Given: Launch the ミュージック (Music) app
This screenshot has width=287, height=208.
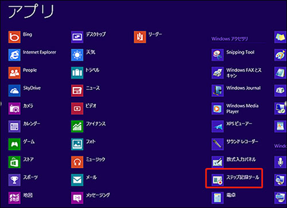Looking at the screenshot, I should [x=77, y=162].
